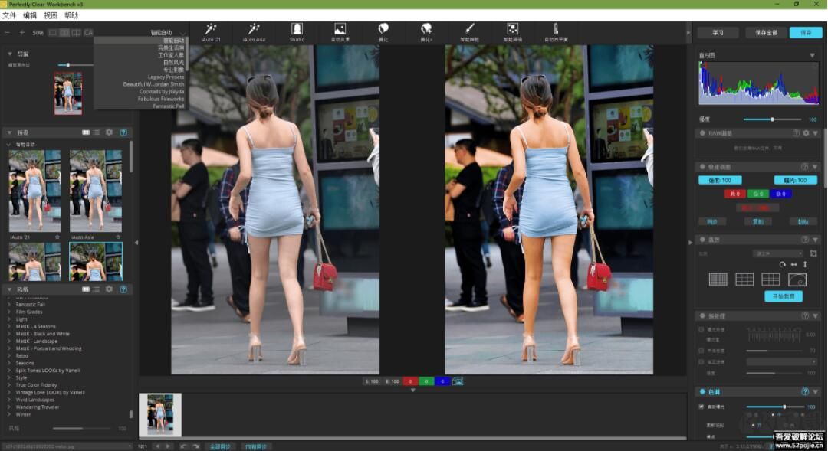Toggle the second preprocessing checkbox
The width and height of the screenshot is (828, 451).
(701, 351)
